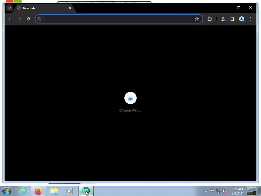Viewport: 261px width, 196px height.
Task: Open Action Center flag icon
Action: [x=212, y=191]
